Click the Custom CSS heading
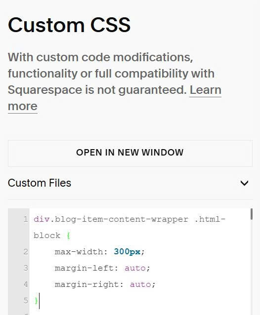The height and width of the screenshot is (315, 260). coord(69,25)
